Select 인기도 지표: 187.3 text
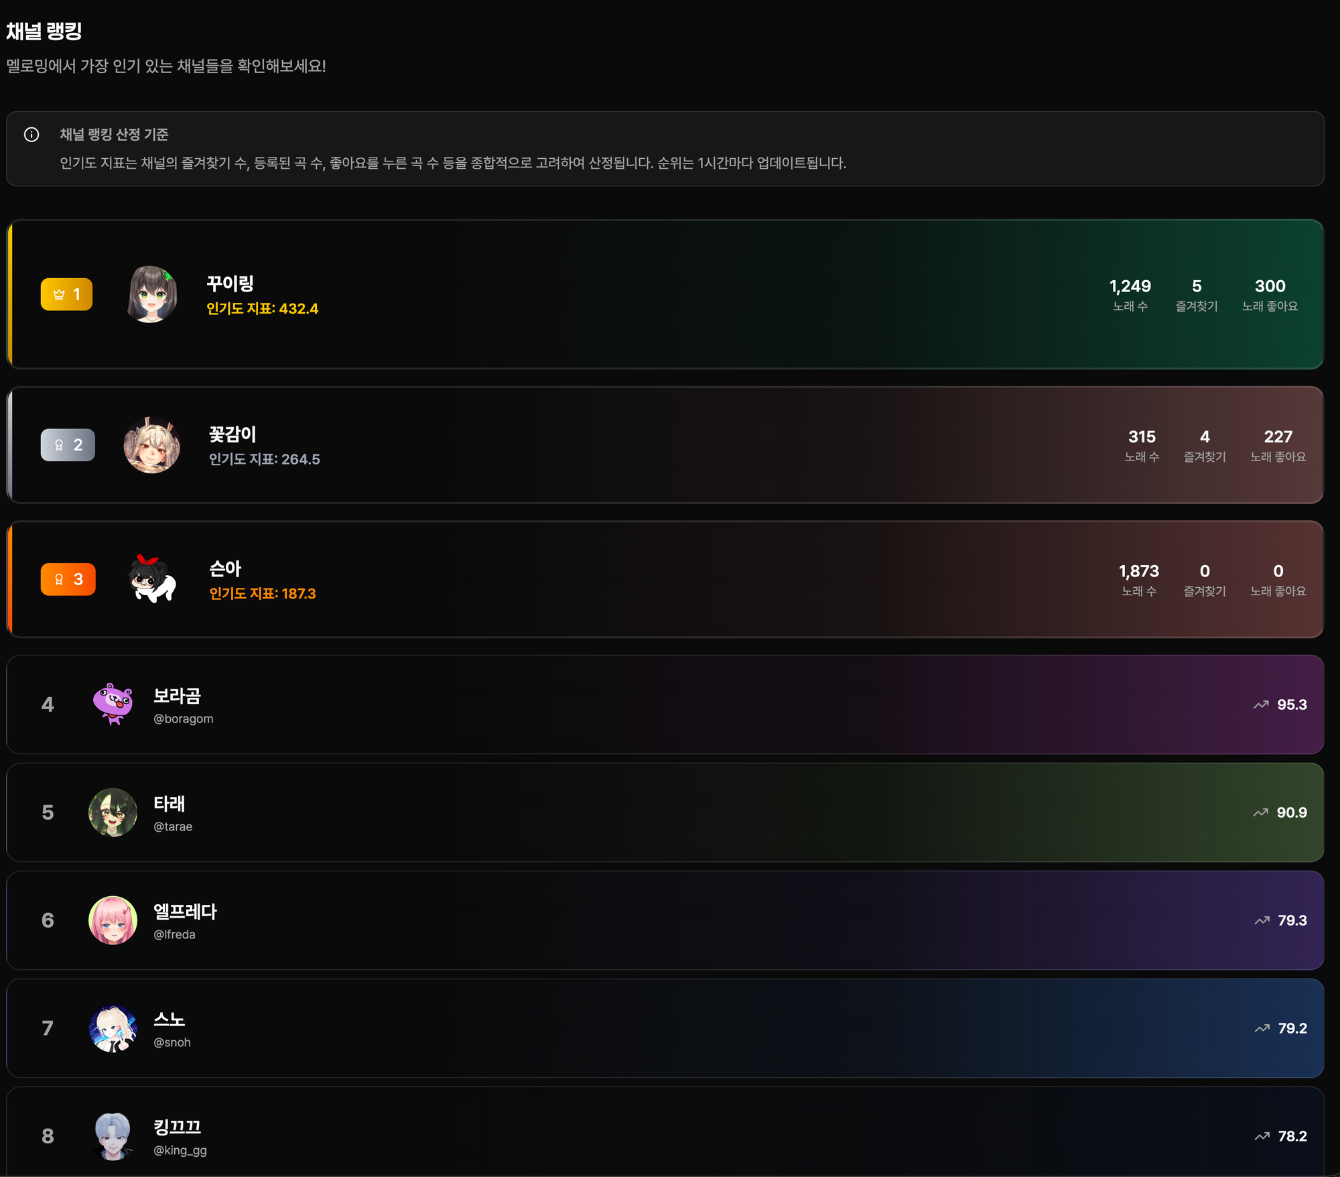Screen dimensions: 1340x1177 263,593
